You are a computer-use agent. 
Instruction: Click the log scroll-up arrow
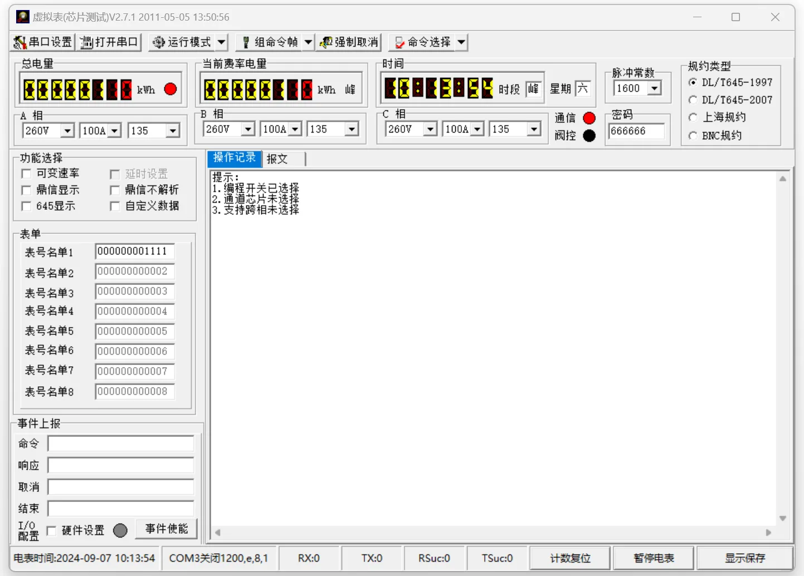coord(783,179)
